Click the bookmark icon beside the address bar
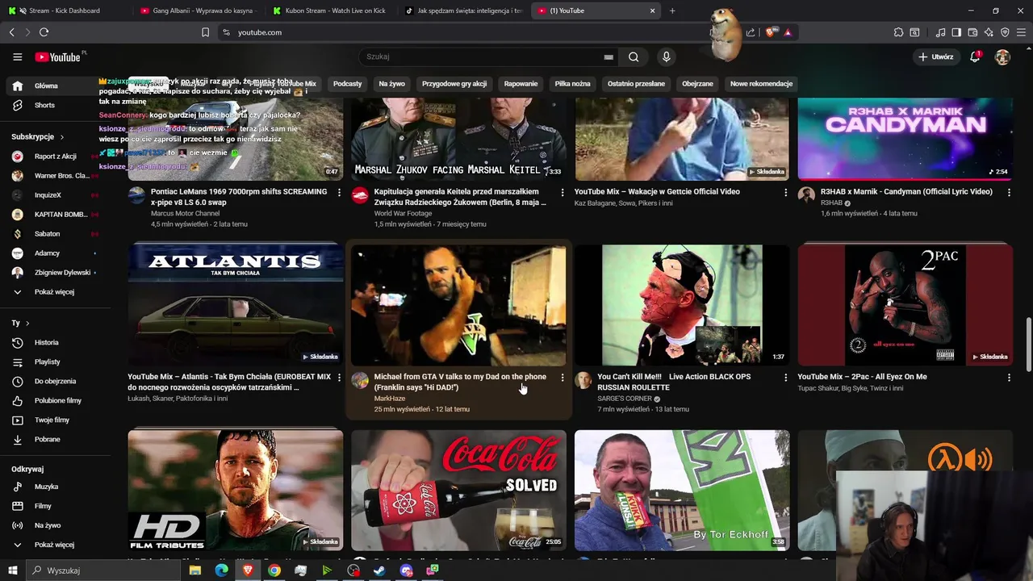Image resolution: width=1033 pixels, height=581 pixels. (x=205, y=32)
